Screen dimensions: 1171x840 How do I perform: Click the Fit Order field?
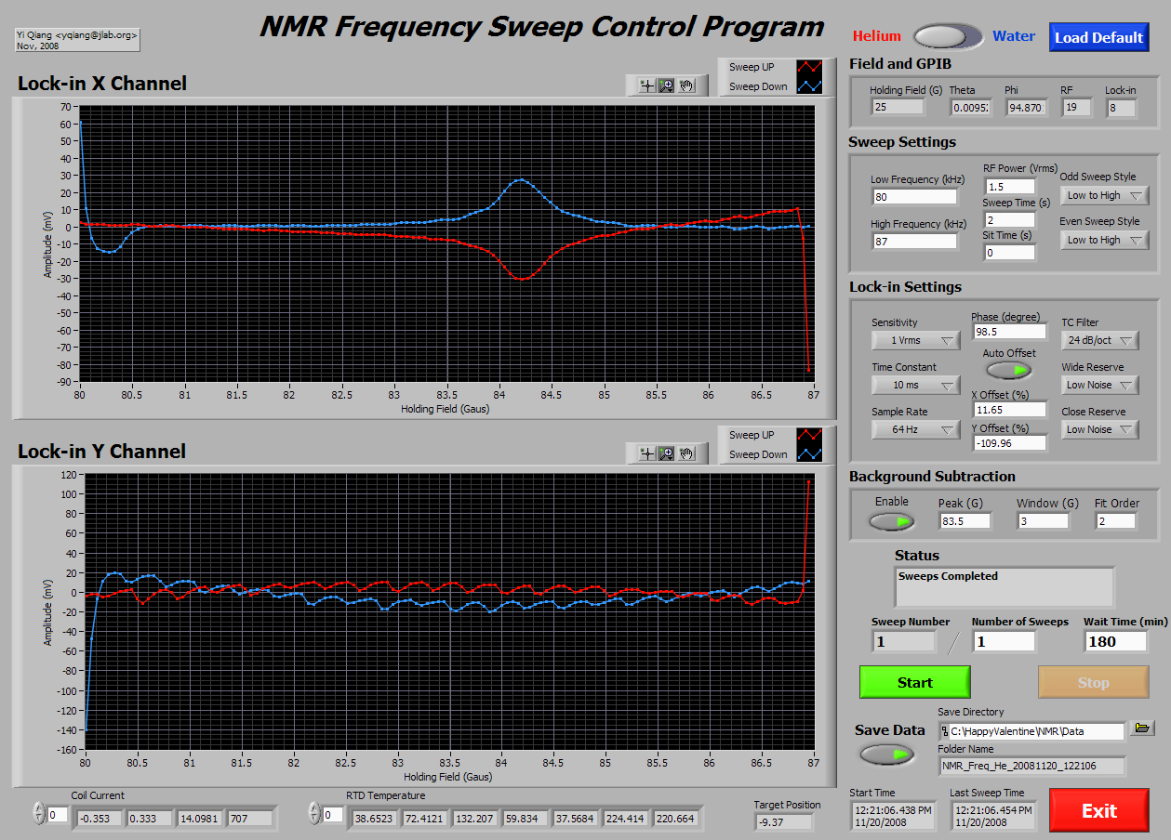1115,521
